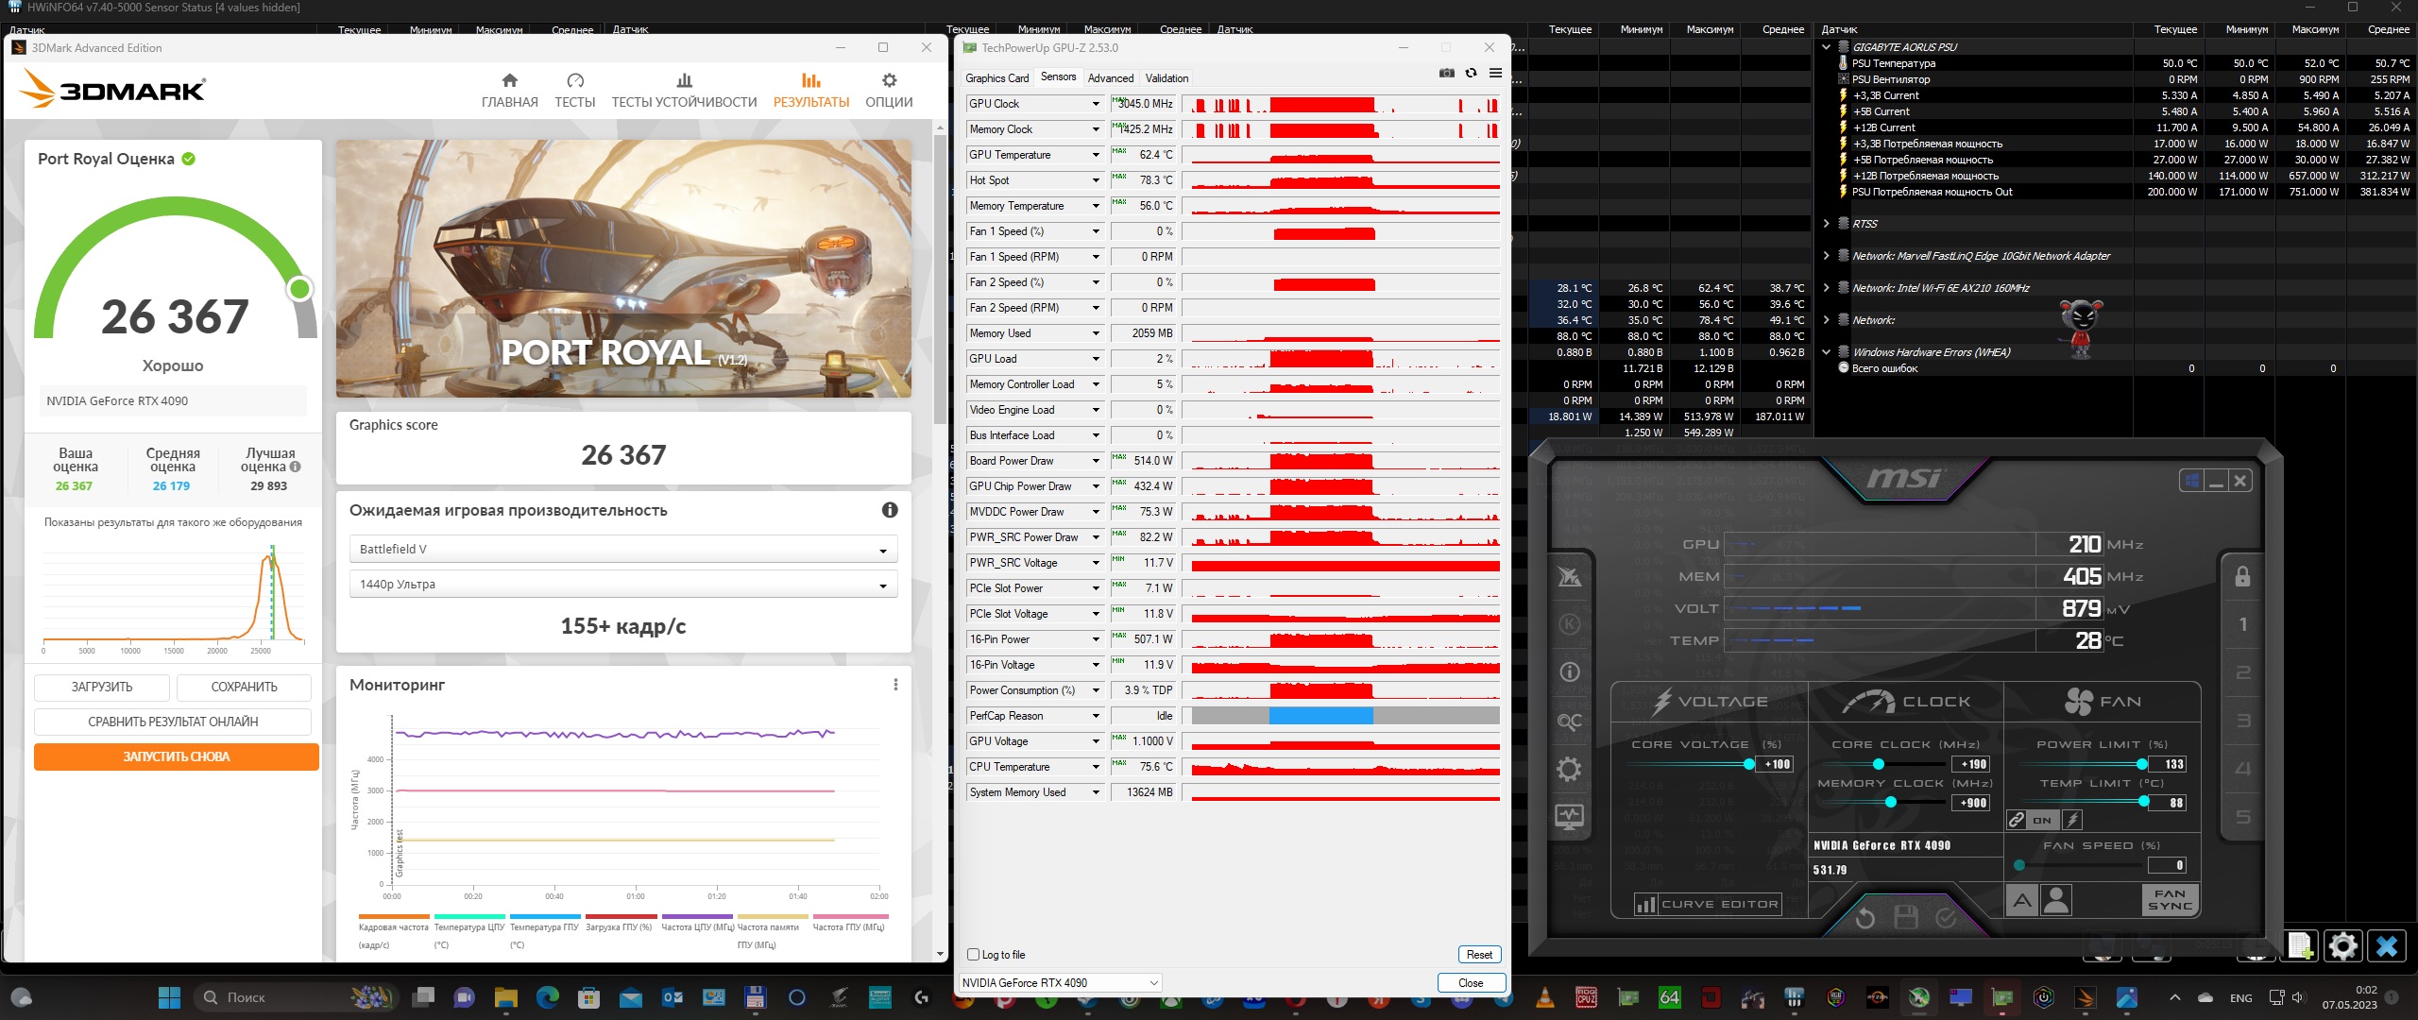
Task: Click Afterburner reset-to-defaults icon
Action: (x=1865, y=918)
